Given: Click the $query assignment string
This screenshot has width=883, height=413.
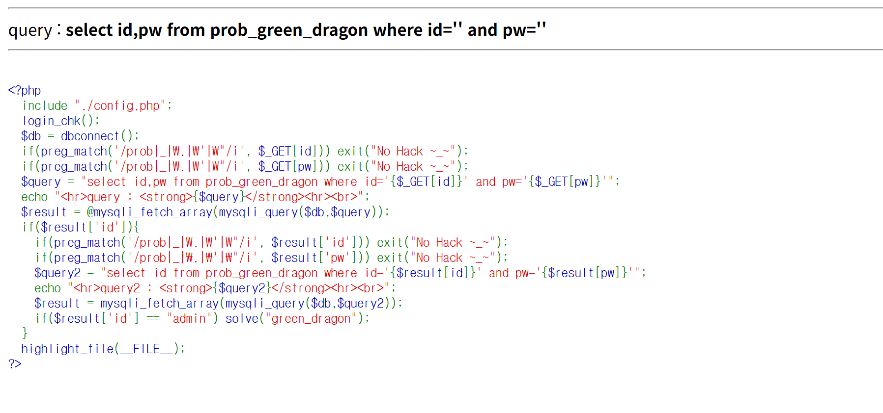Looking at the screenshot, I should click(x=320, y=181).
